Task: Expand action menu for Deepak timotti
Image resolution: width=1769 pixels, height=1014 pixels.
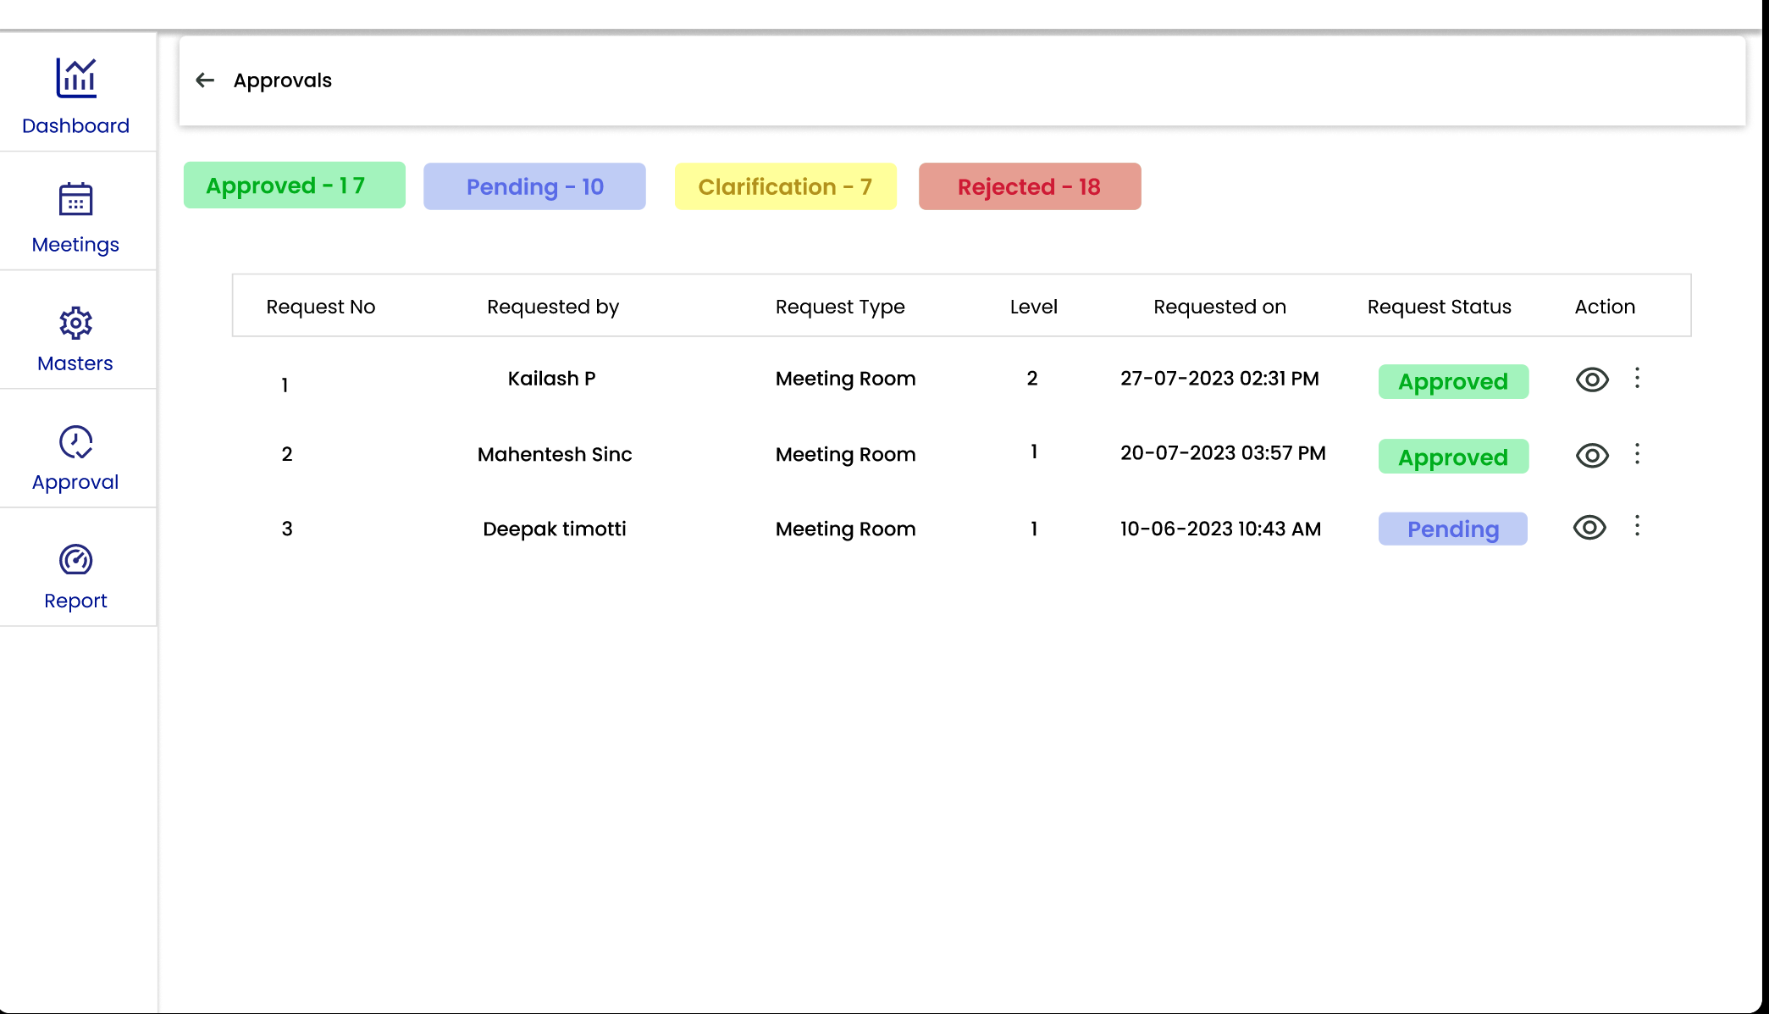Action: [x=1639, y=526]
